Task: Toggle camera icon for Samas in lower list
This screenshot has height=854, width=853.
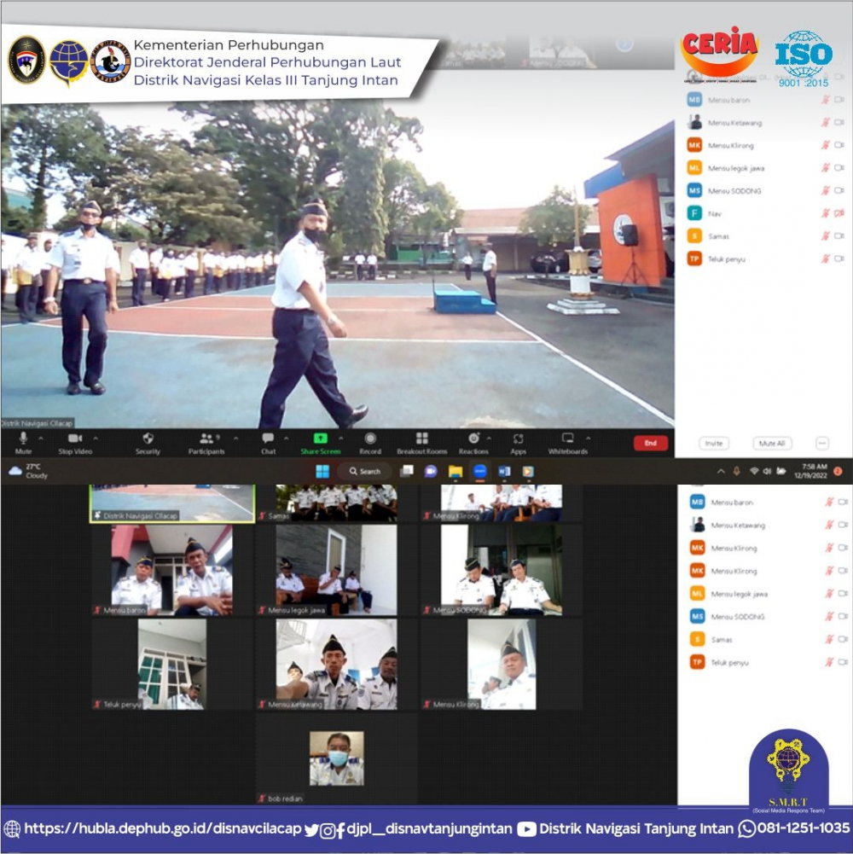Action: click(843, 639)
